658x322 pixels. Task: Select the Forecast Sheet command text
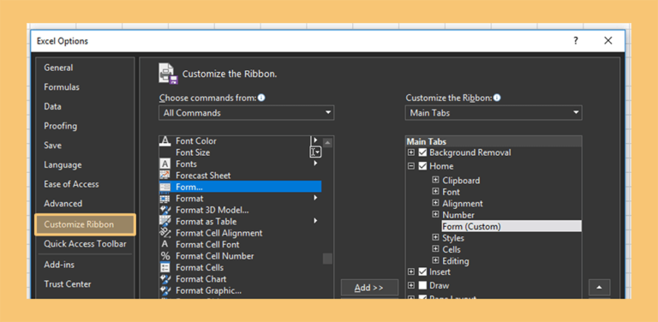click(203, 176)
